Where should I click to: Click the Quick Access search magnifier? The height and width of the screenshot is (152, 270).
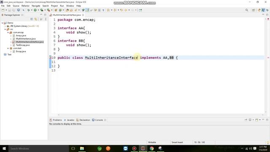click(247, 10)
